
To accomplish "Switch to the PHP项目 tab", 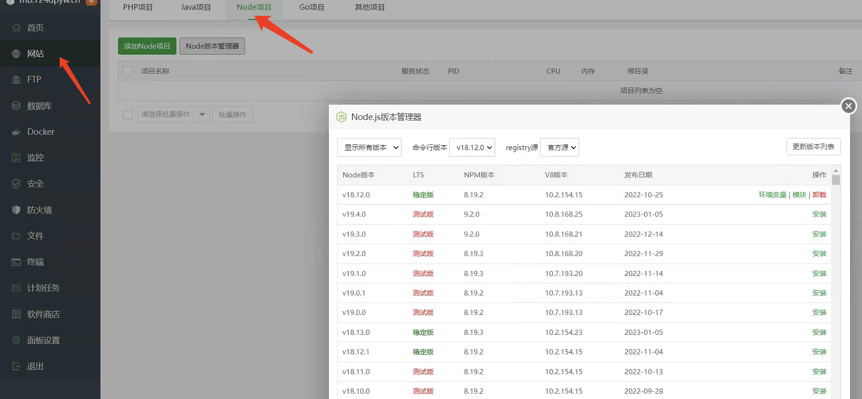I will click(138, 7).
